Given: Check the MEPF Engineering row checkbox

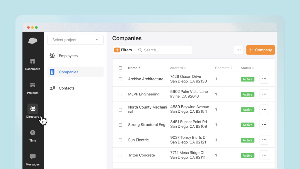Looking at the screenshot, I should [x=120, y=94].
